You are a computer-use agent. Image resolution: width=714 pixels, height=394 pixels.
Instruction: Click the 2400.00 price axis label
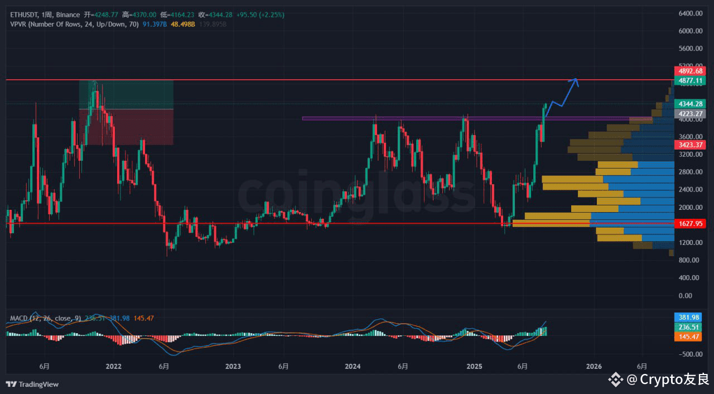tap(691, 190)
